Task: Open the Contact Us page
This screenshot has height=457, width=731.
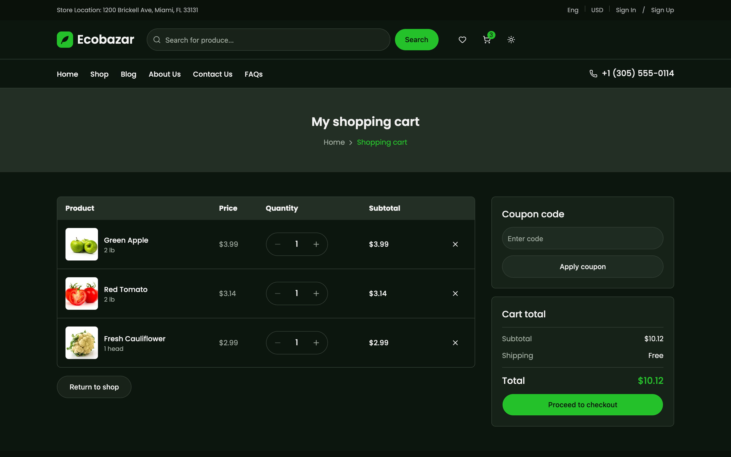Action: coord(213,74)
